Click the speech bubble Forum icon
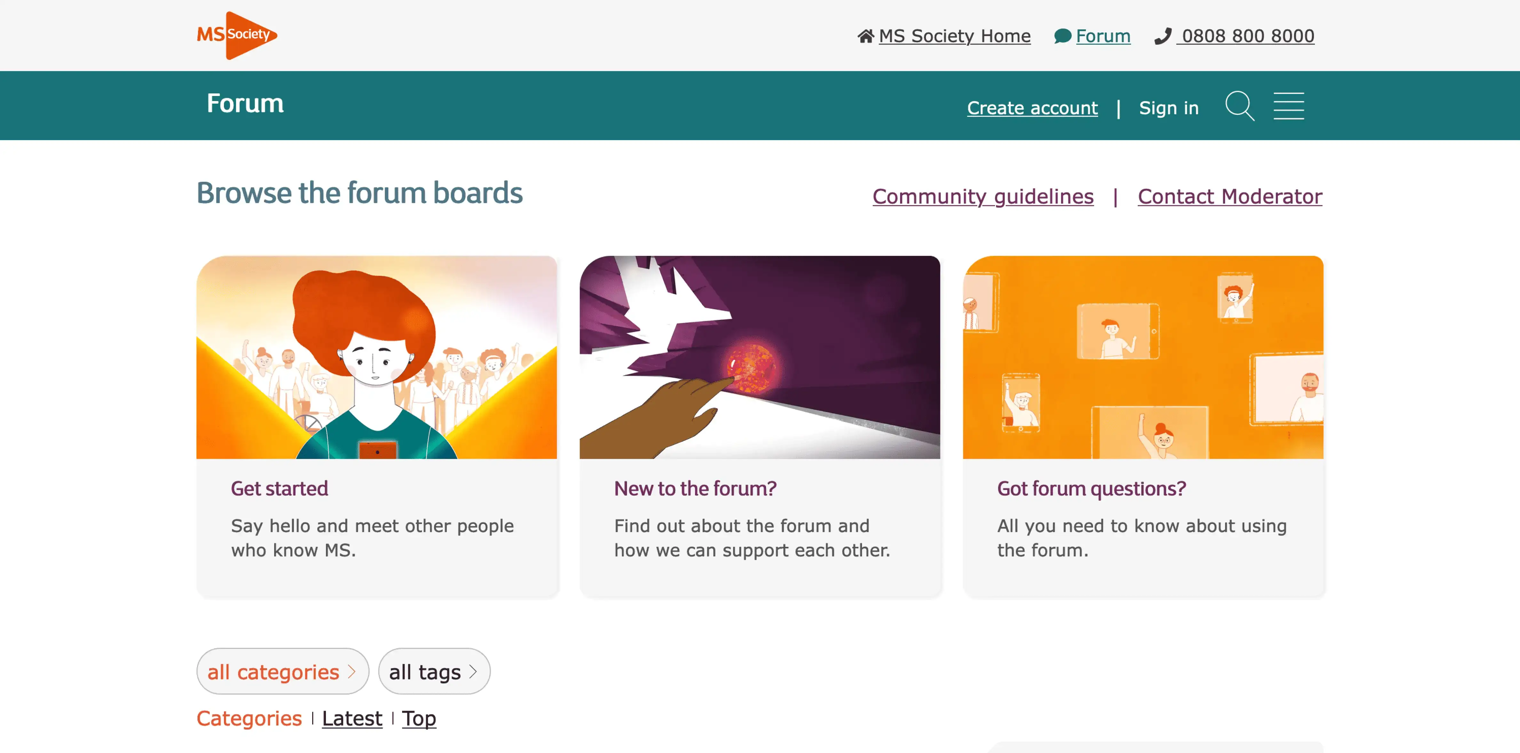The image size is (1520, 753). 1062,36
